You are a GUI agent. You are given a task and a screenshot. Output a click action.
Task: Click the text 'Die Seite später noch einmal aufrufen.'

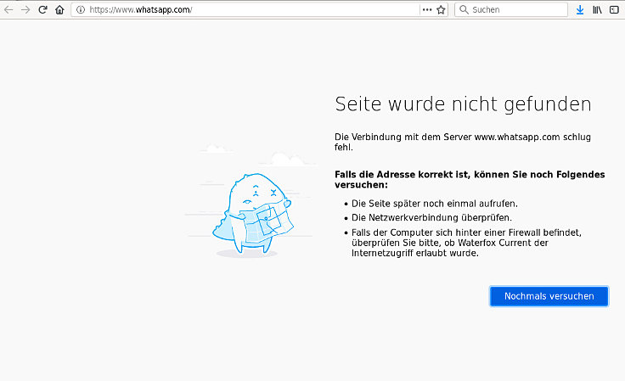pyautogui.click(x=435, y=204)
